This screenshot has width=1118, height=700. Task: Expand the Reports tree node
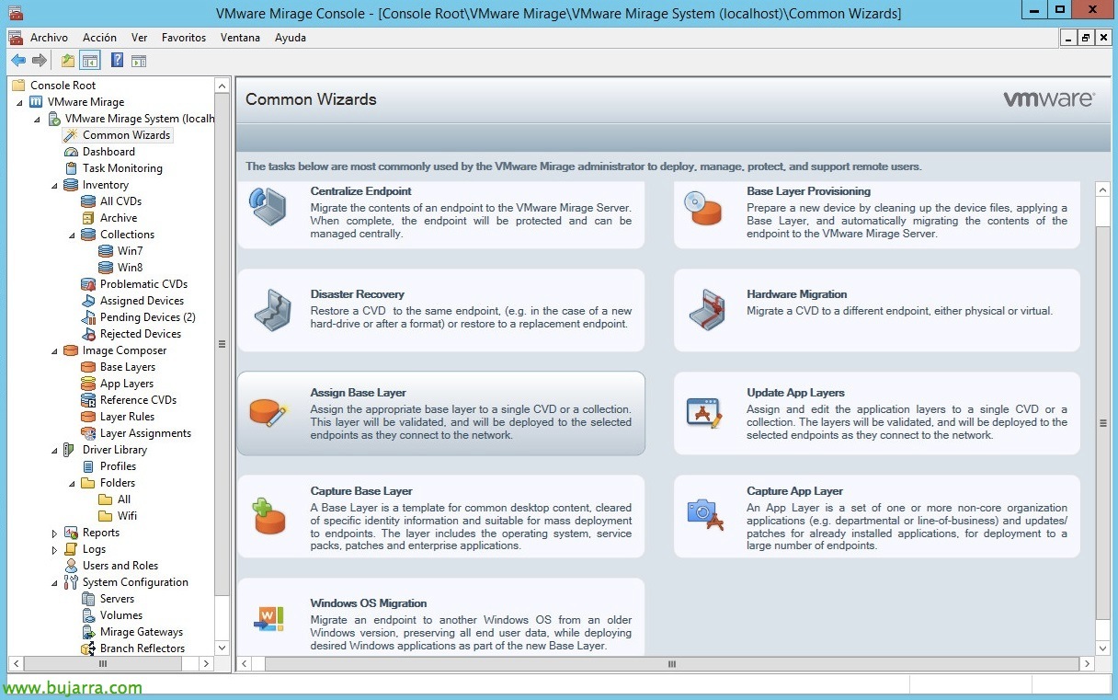point(55,533)
